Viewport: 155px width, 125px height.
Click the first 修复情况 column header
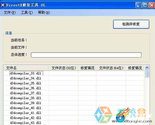[x=87, y=68]
